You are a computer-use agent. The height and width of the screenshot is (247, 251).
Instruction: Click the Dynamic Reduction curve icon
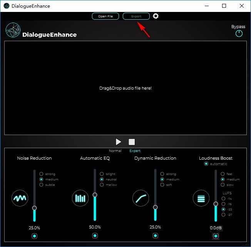(x=141, y=198)
